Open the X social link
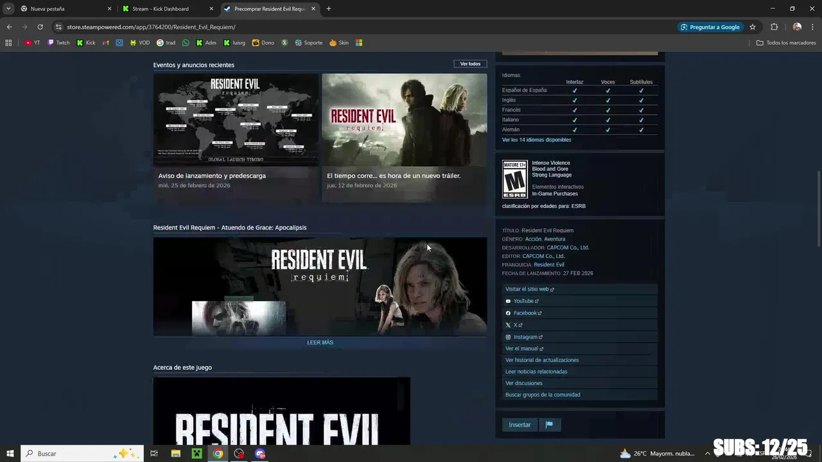Screen dimensions: 822x462 pyautogui.click(x=514, y=325)
